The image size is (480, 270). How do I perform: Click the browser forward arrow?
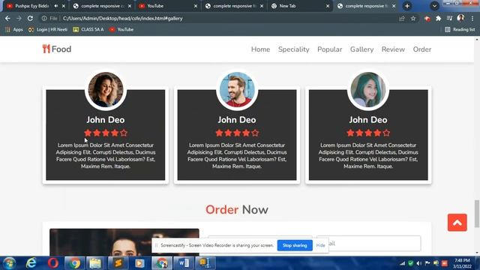point(19,18)
